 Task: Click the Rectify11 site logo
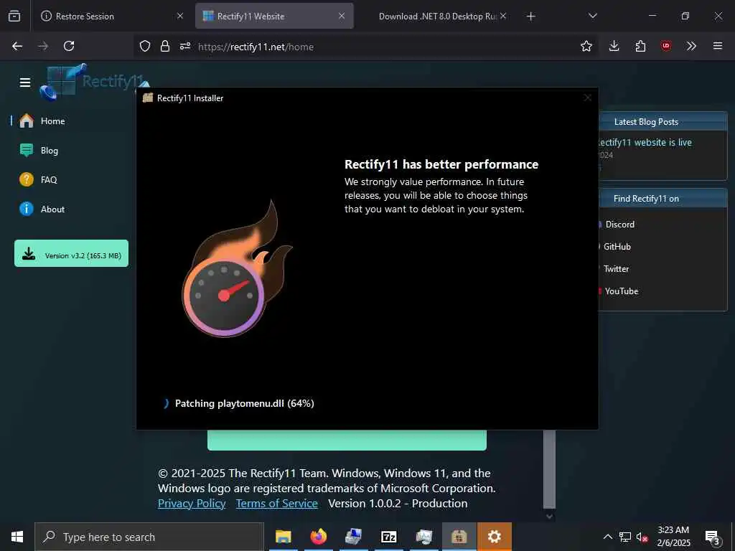94,82
